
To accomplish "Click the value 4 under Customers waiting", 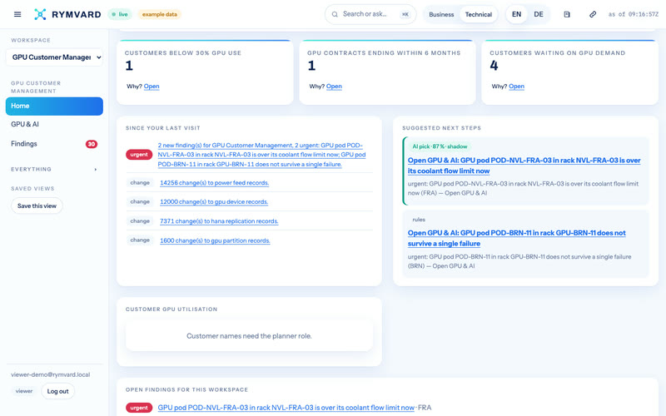I will (494, 66).
